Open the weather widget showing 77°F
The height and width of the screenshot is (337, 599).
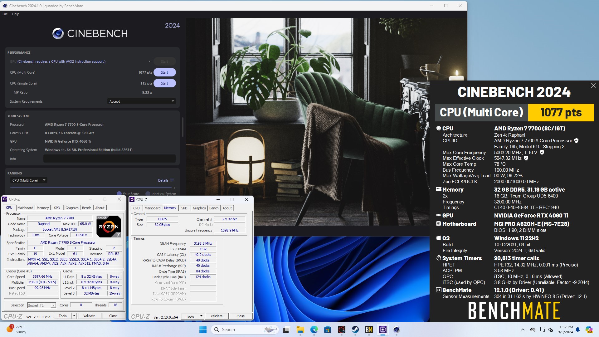pyautogui.click(x=17, y=330)
